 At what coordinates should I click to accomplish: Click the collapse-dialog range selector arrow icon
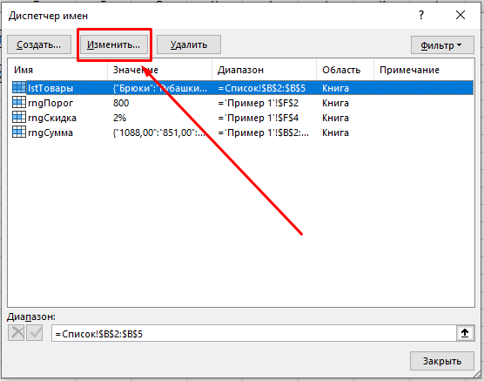pos(465,333)
